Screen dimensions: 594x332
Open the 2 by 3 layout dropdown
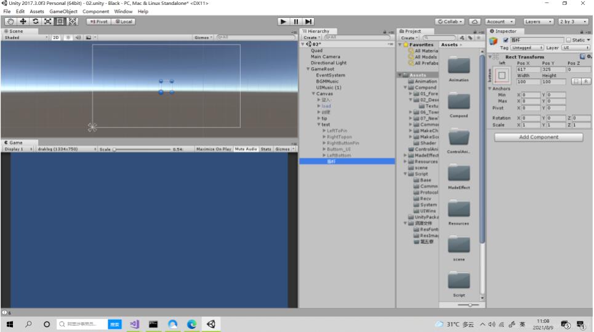coord(574,22)
